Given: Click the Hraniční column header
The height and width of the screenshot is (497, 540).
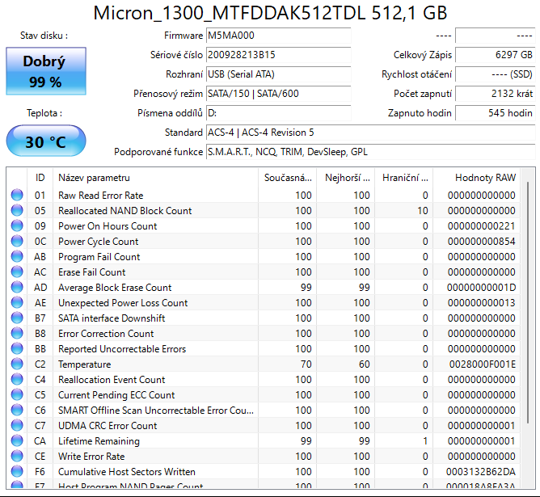Looking at the screenshot, I should [403, 178].
